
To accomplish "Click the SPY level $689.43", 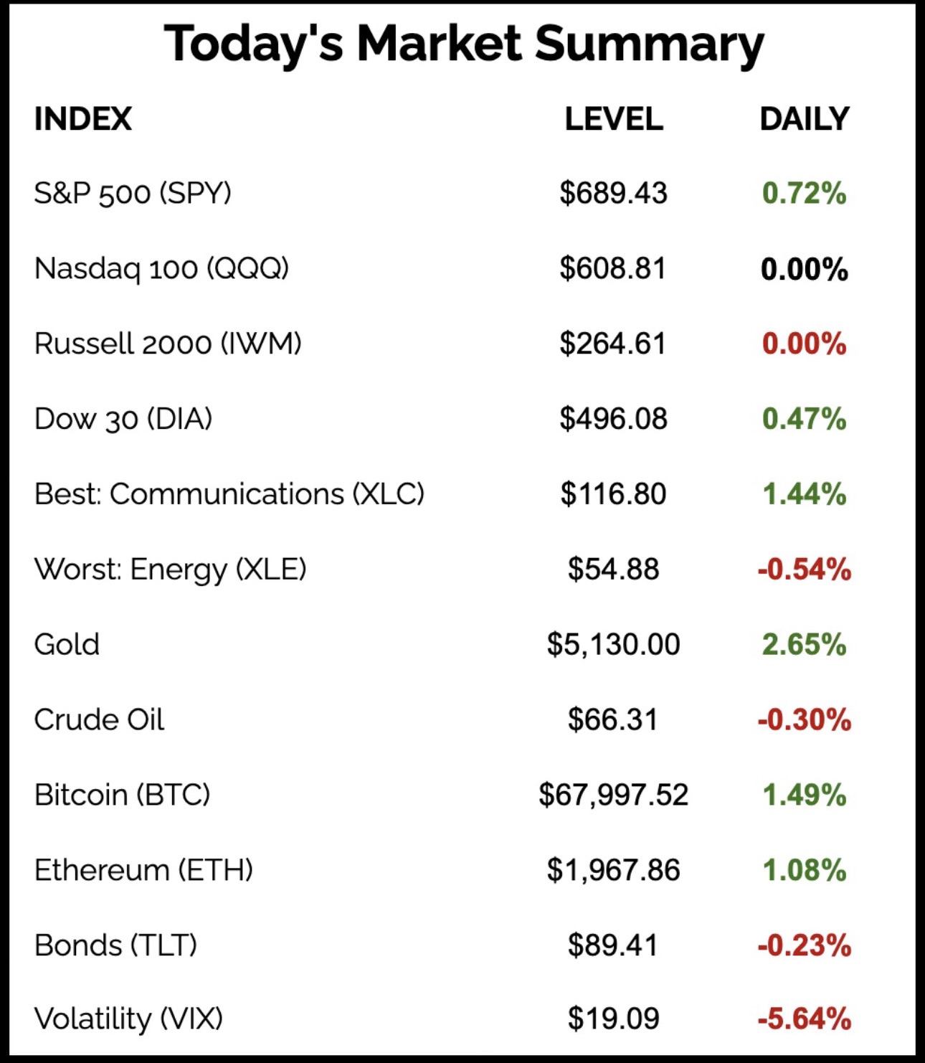I will pyautogui.click(x=613, y=194).
